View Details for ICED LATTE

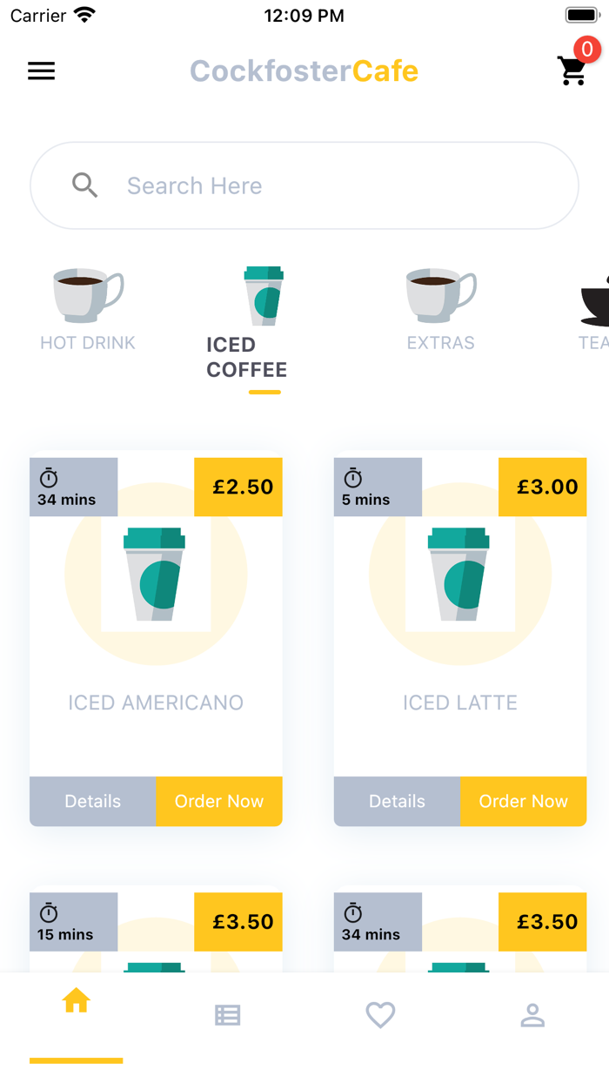(x=397, y=801)
